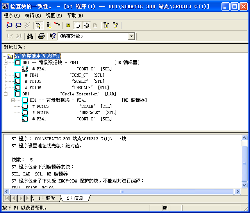
Task: Go to last tab with tab-scroll button
Action: pos(28,198)
